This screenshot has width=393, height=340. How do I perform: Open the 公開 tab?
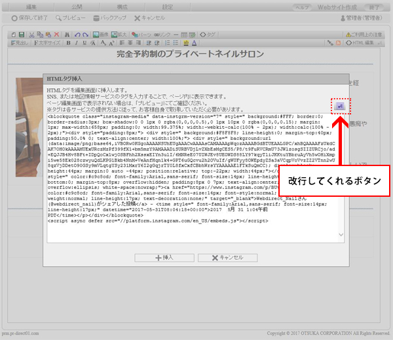(x=77, y=7)
